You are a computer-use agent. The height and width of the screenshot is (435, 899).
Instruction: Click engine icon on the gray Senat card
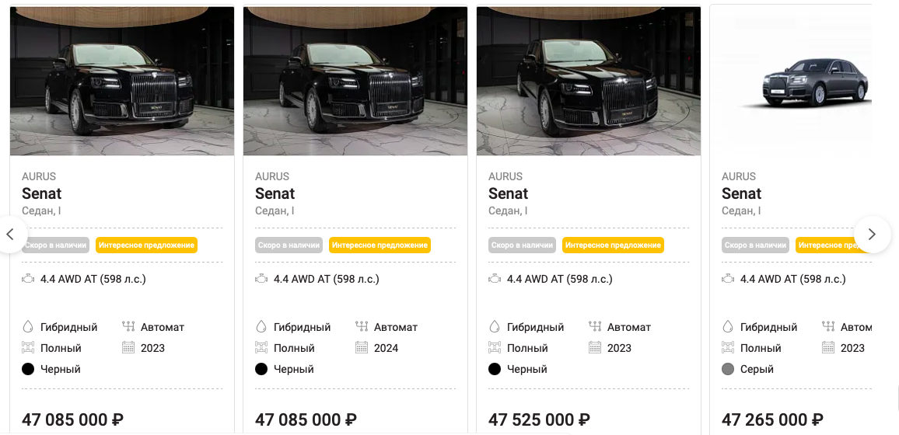point(728,279)
